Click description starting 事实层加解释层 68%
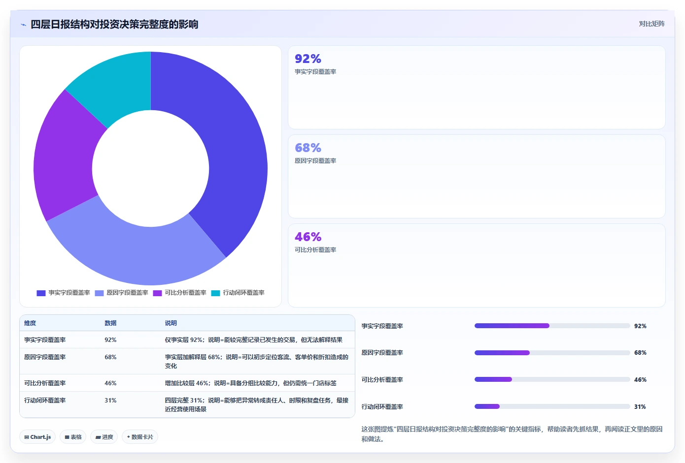 coord(256,362)
